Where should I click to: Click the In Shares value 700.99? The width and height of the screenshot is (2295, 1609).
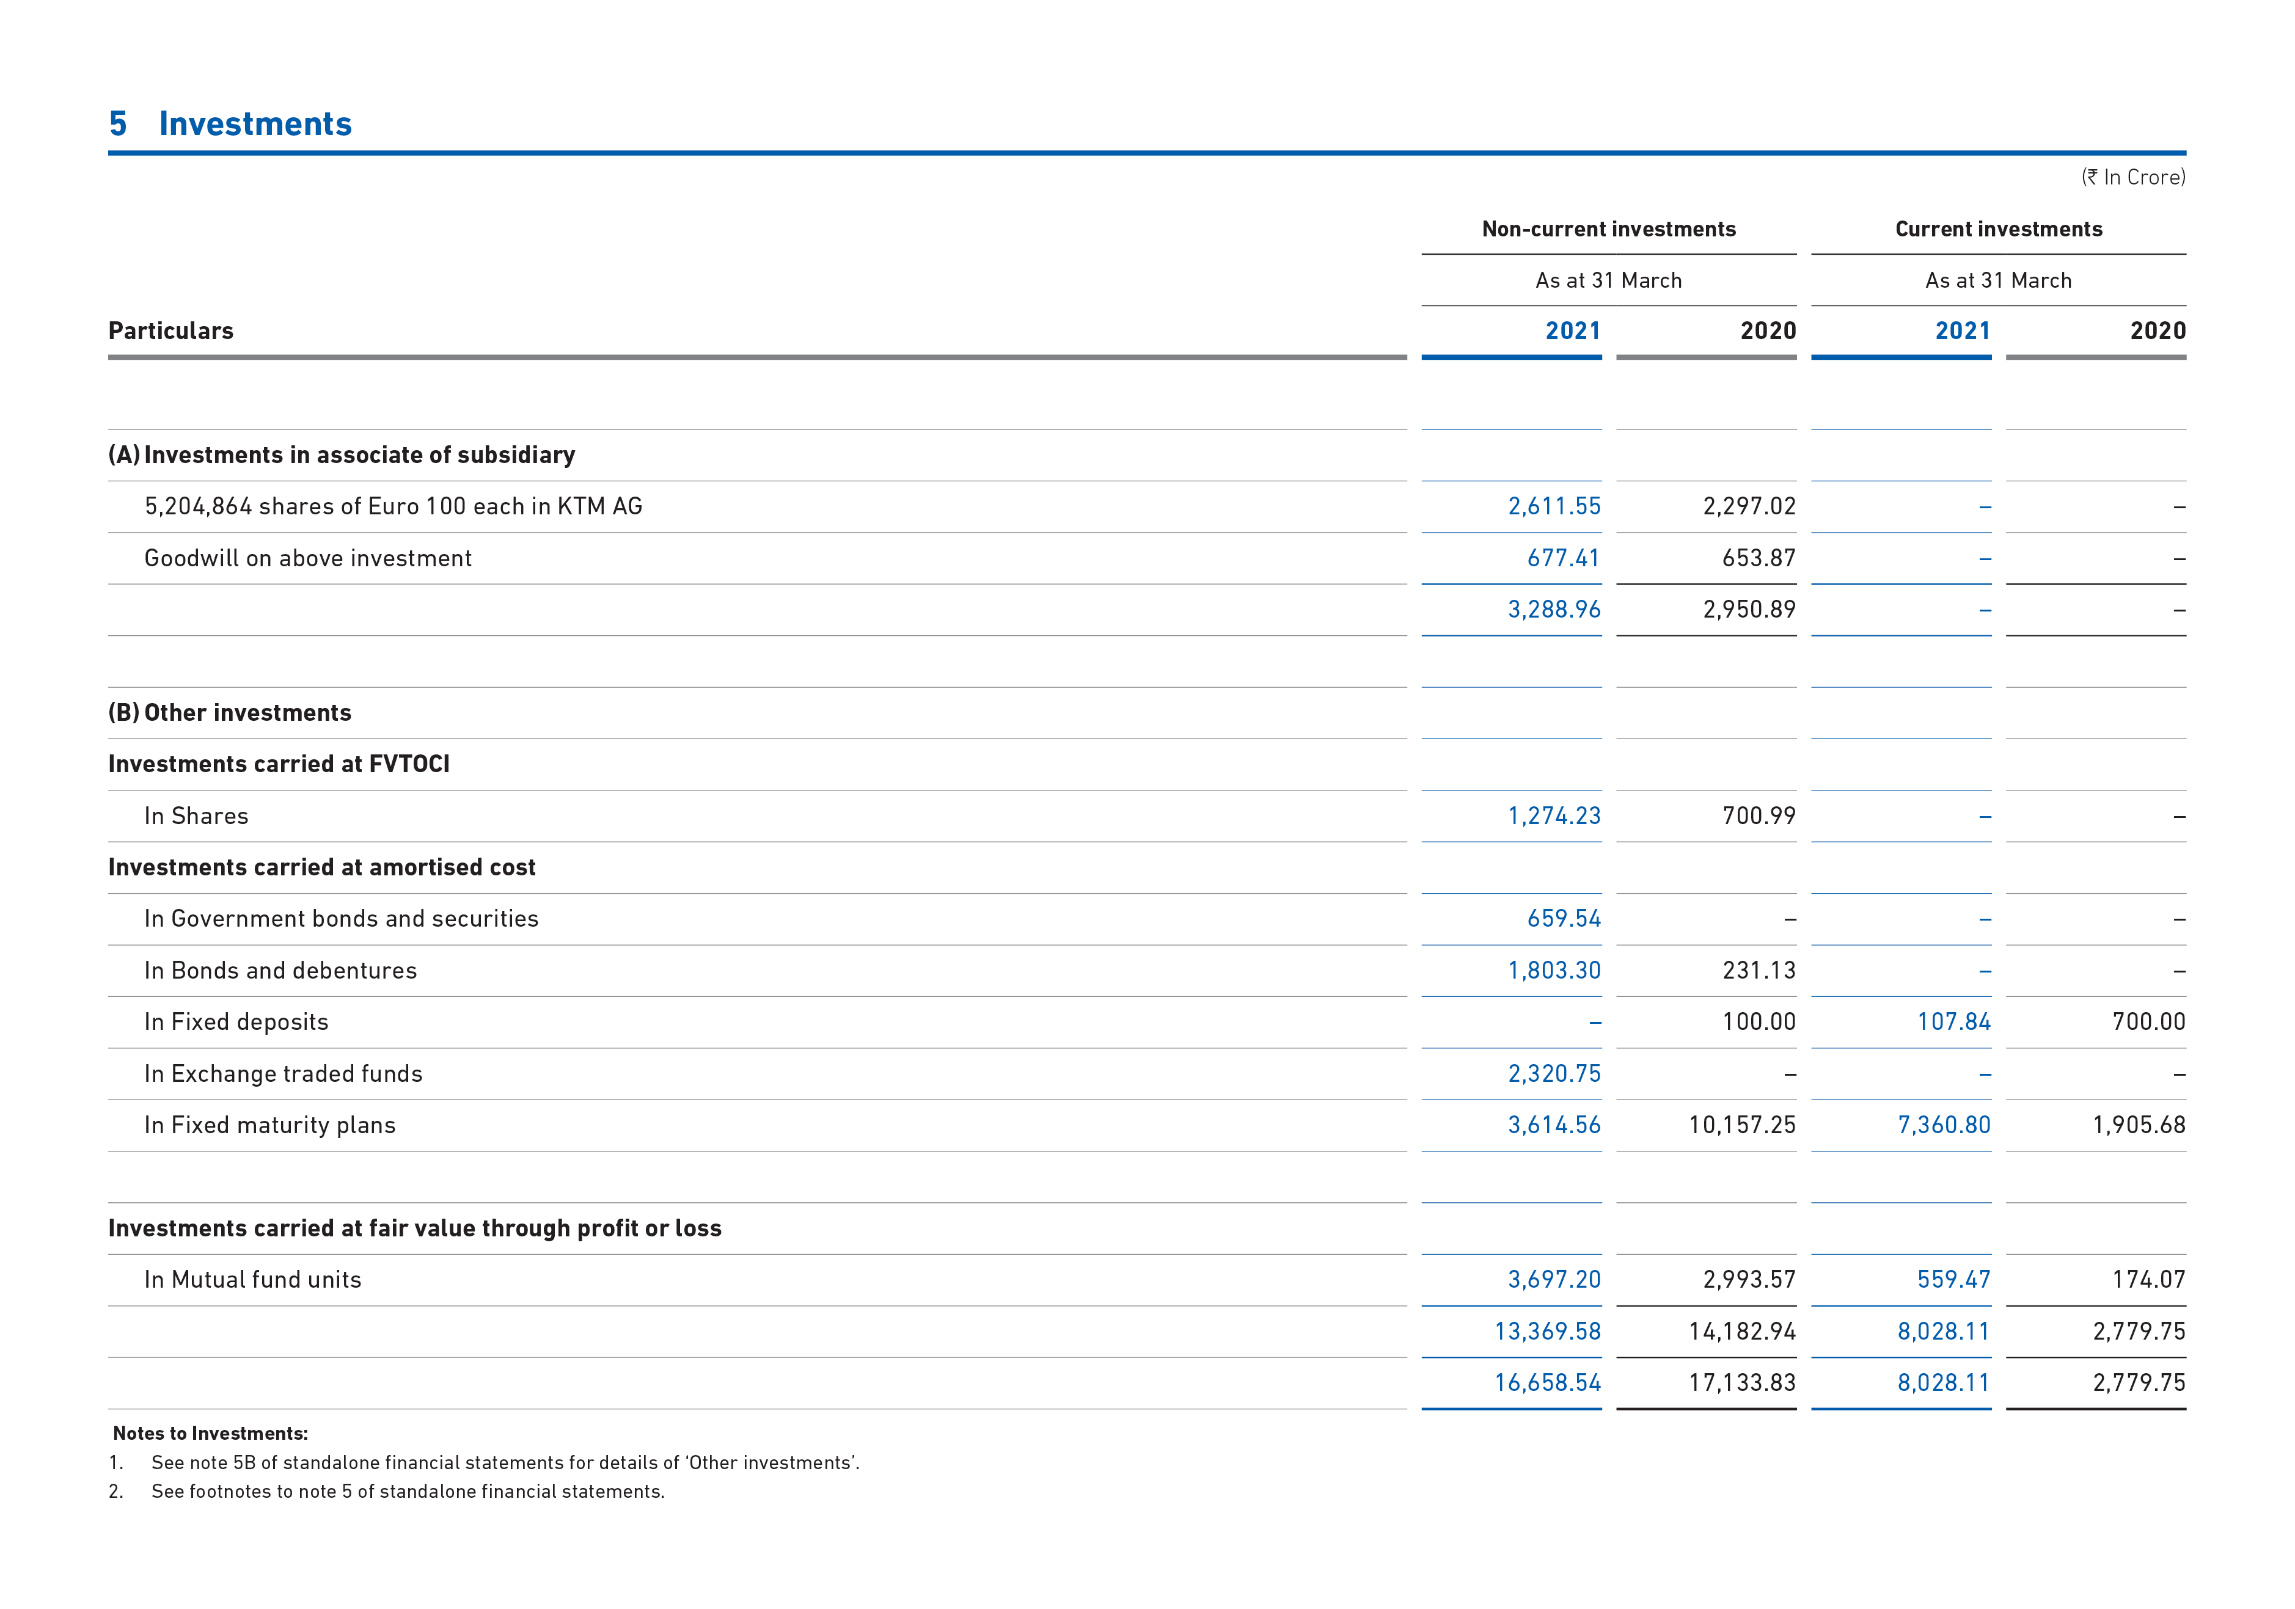pyautogui.click(x=1759, y=817)
